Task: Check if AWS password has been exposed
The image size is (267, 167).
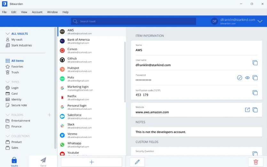Action: point(240,78)
